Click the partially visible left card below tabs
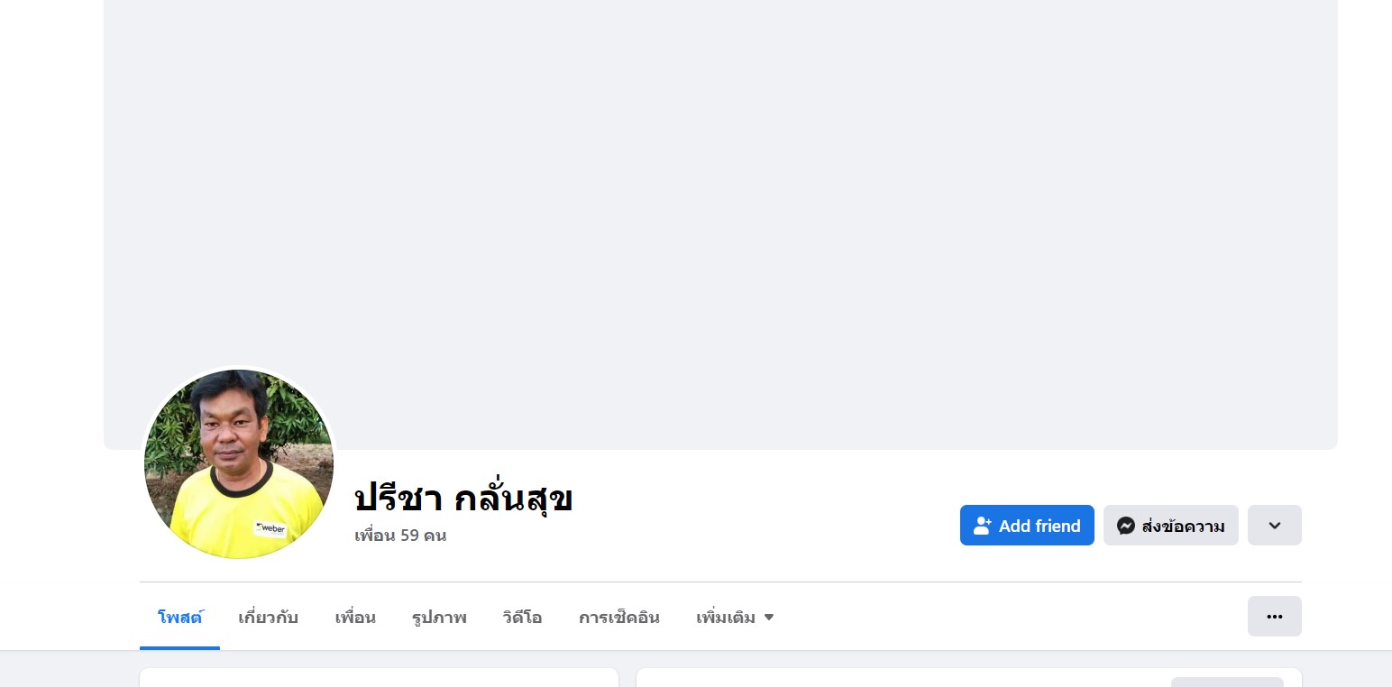1392x687 pixels. coord(379,678)
